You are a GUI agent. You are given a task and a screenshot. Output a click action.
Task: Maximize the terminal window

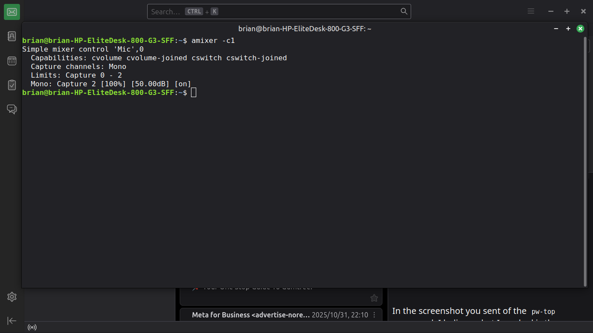click(568, 29)
